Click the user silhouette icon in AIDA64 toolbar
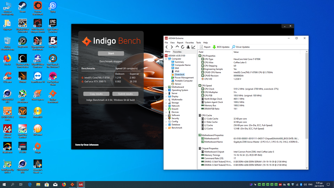 [188, 47]
